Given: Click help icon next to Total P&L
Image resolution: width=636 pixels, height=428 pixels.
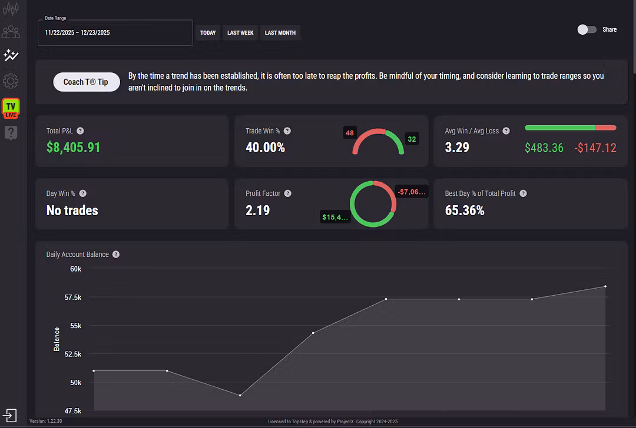Looking at the screenshot, I should click(80, 131).
